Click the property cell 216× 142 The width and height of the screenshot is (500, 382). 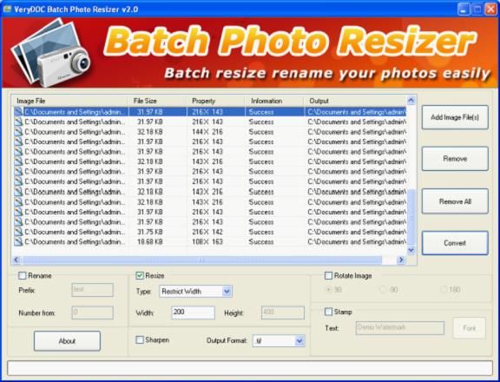(207, 232)
